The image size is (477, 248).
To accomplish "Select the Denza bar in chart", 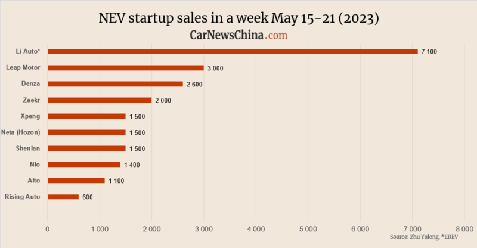I will [115, 84].
